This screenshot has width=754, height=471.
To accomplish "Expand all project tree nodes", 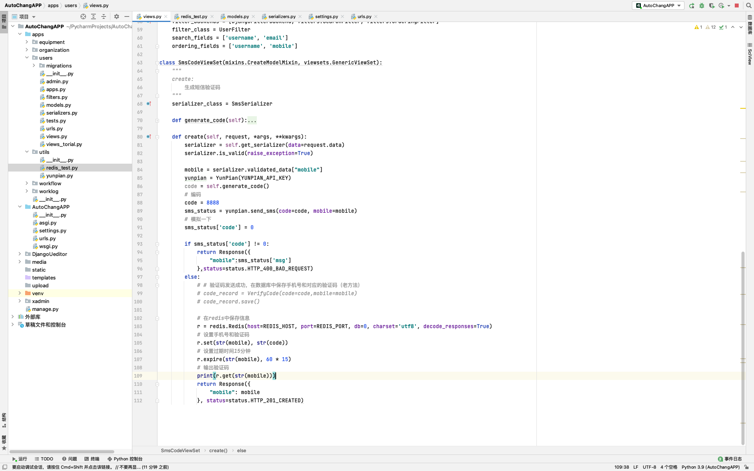I will pyautogui.click(x=93, y=16).
